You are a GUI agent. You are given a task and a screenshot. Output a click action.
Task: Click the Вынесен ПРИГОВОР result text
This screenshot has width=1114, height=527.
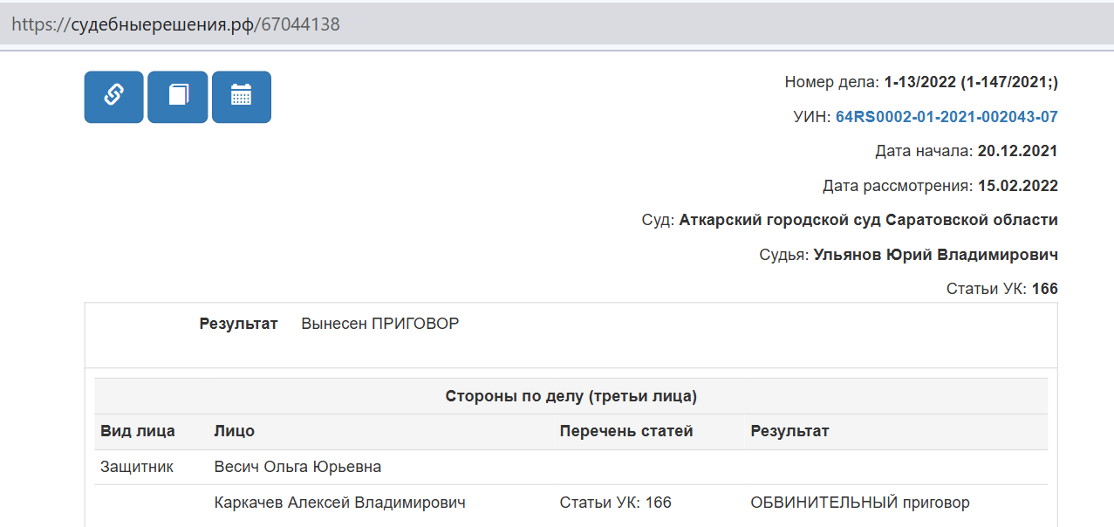tap(379, 324)
